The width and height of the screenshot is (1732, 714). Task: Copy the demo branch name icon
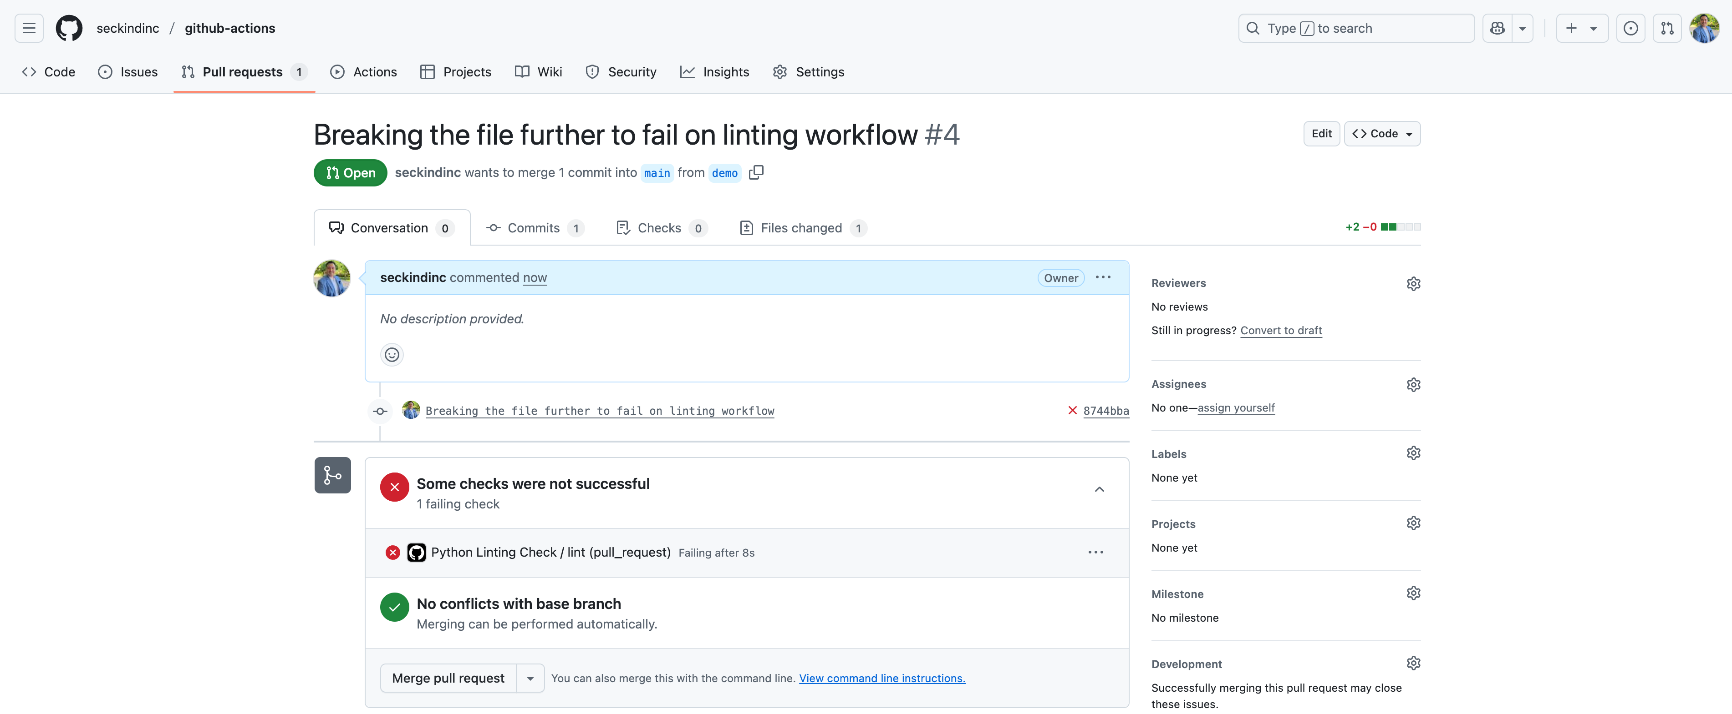[756, 173]
